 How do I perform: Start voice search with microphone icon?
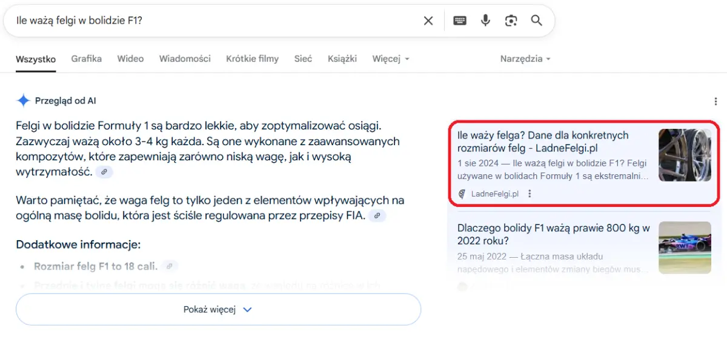485,21
